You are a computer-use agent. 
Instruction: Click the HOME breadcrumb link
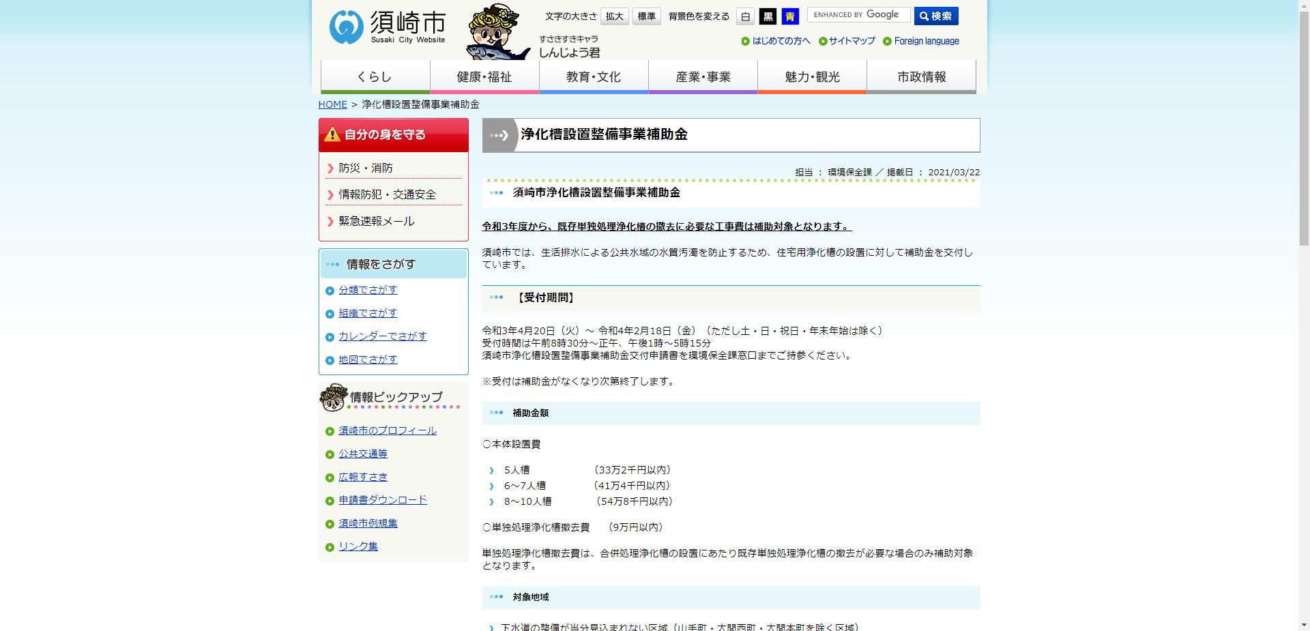point(332,104)
